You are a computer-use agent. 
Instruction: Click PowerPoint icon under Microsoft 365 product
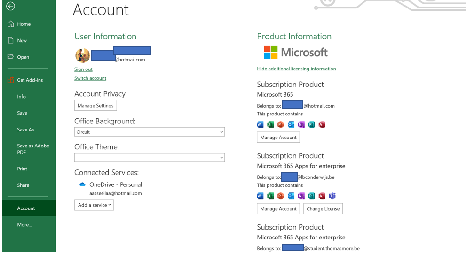coord(281,124)
